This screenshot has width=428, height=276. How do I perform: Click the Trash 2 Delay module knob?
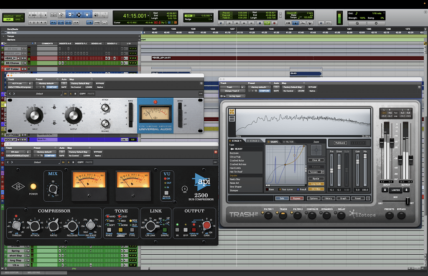341,215
